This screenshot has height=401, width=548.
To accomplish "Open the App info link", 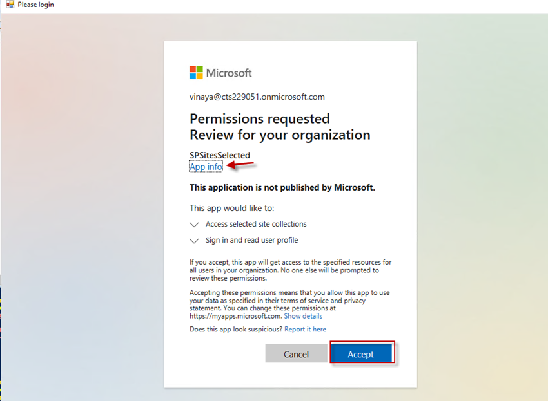I will tap(206, 167).
